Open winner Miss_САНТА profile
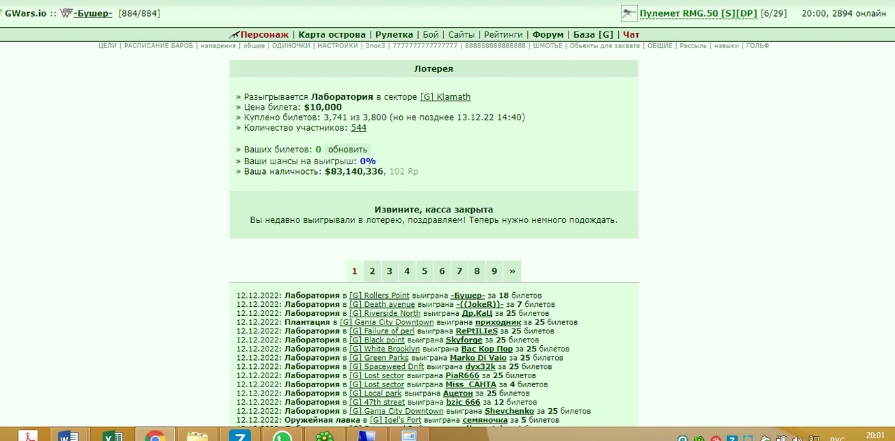895x441 pixels. click(471, 384)
